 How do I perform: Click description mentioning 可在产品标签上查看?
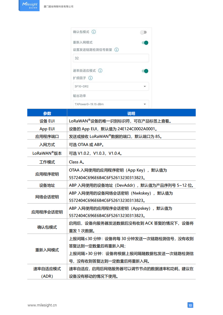[120, 121]
